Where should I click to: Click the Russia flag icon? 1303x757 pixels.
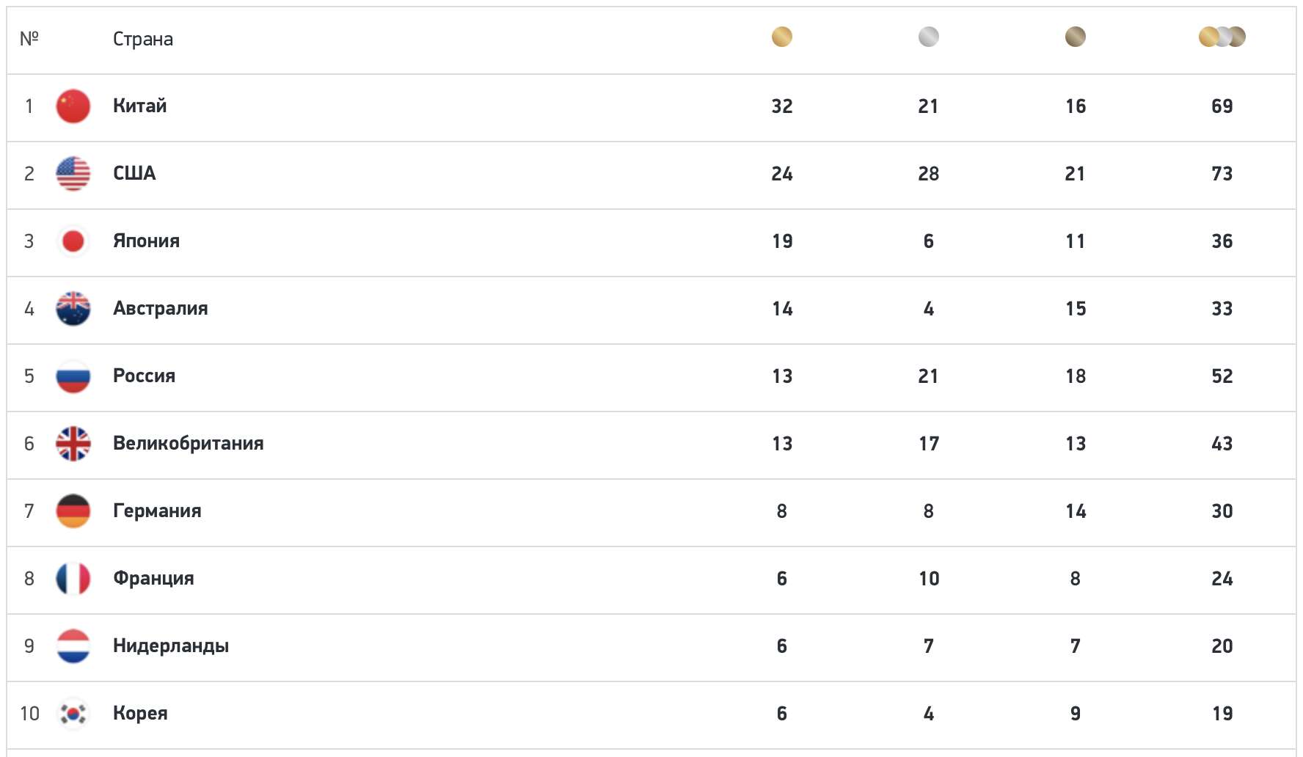(x=73, y=376)
